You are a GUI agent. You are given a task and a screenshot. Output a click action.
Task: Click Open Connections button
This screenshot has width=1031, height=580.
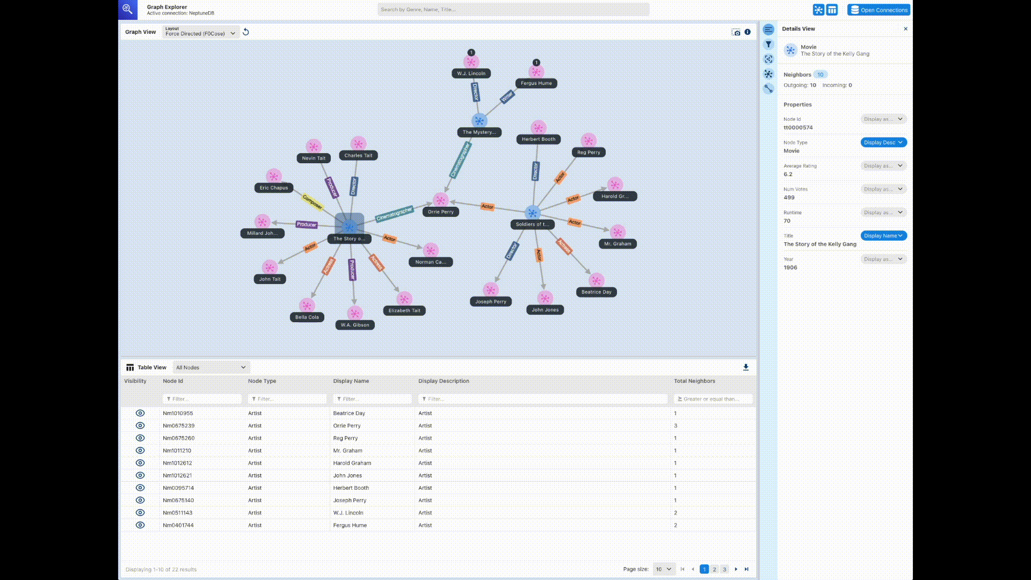pyautogui.click(x=878, y=10)
